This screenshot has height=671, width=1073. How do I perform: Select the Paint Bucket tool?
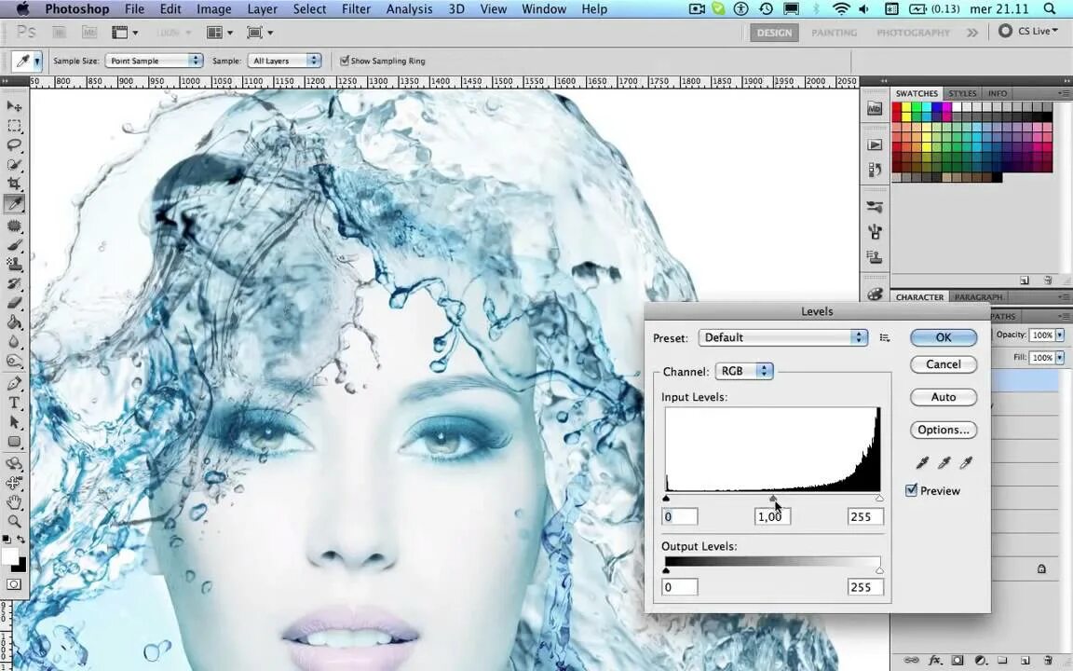click(14, 322)
